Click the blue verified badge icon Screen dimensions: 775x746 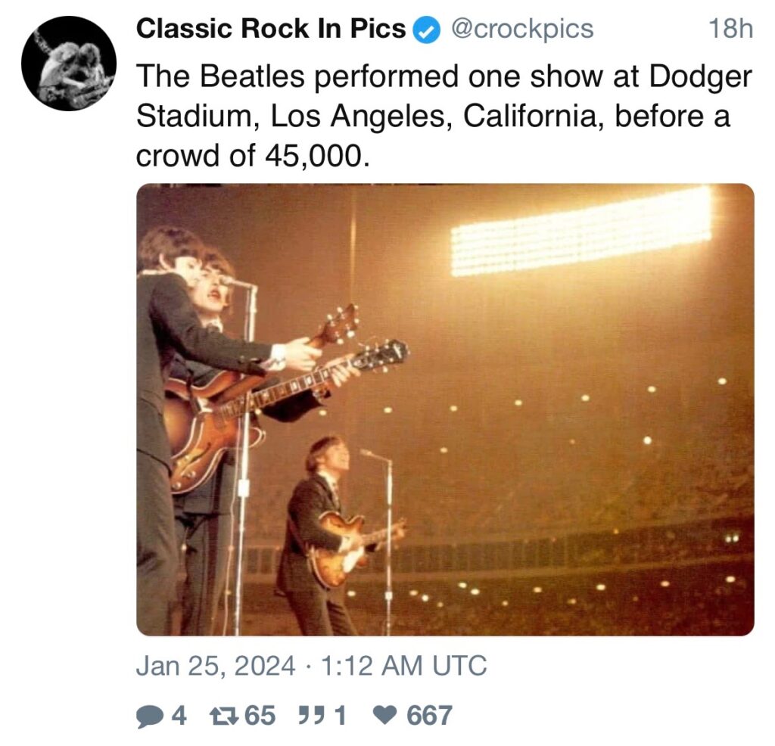point(426,30)
